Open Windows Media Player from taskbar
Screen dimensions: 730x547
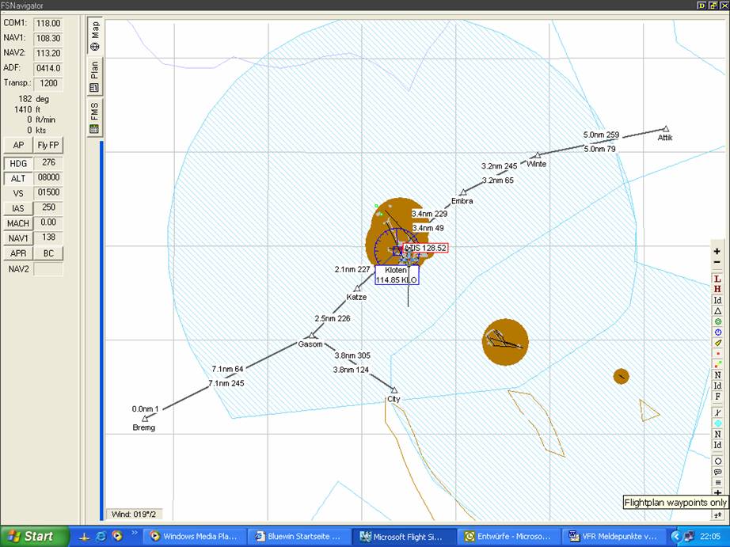pyautogui.click(x=193, y=536)
